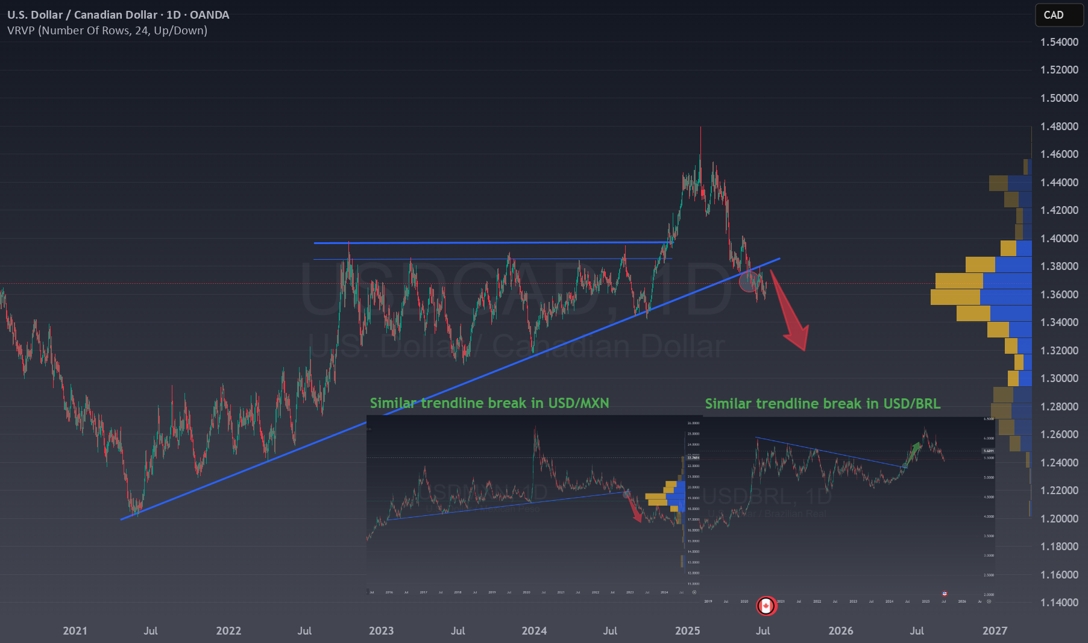This screenshot has width=1088, height=643.
Task: Select the thick blue horizontal resistance line
Action: 491,243
